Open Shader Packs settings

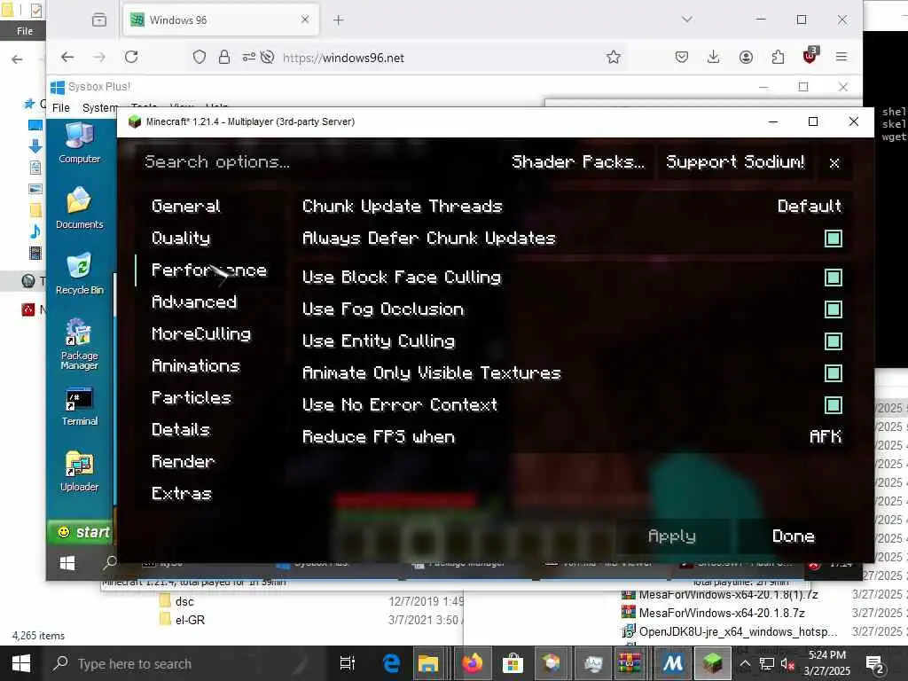click(578, 162)
